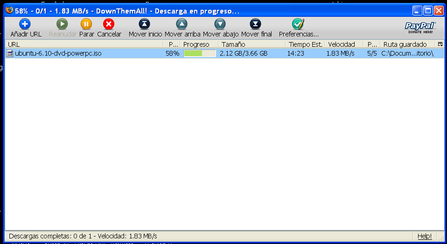The image size is (447, 244).
Task: Sort by the Progreso column header
Action: tap(199, 44)
